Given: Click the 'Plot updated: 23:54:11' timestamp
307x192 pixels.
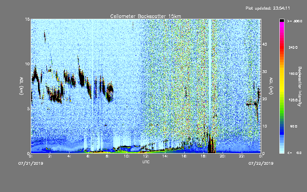Looking at the screenshot, I should pyautogui.click(x=267, y=8).
